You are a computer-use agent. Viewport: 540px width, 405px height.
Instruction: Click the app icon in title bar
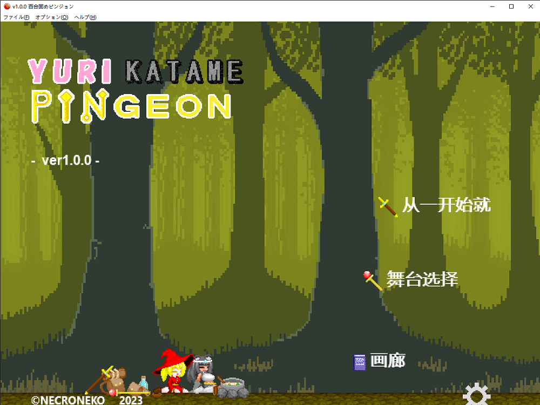point(6,6)
